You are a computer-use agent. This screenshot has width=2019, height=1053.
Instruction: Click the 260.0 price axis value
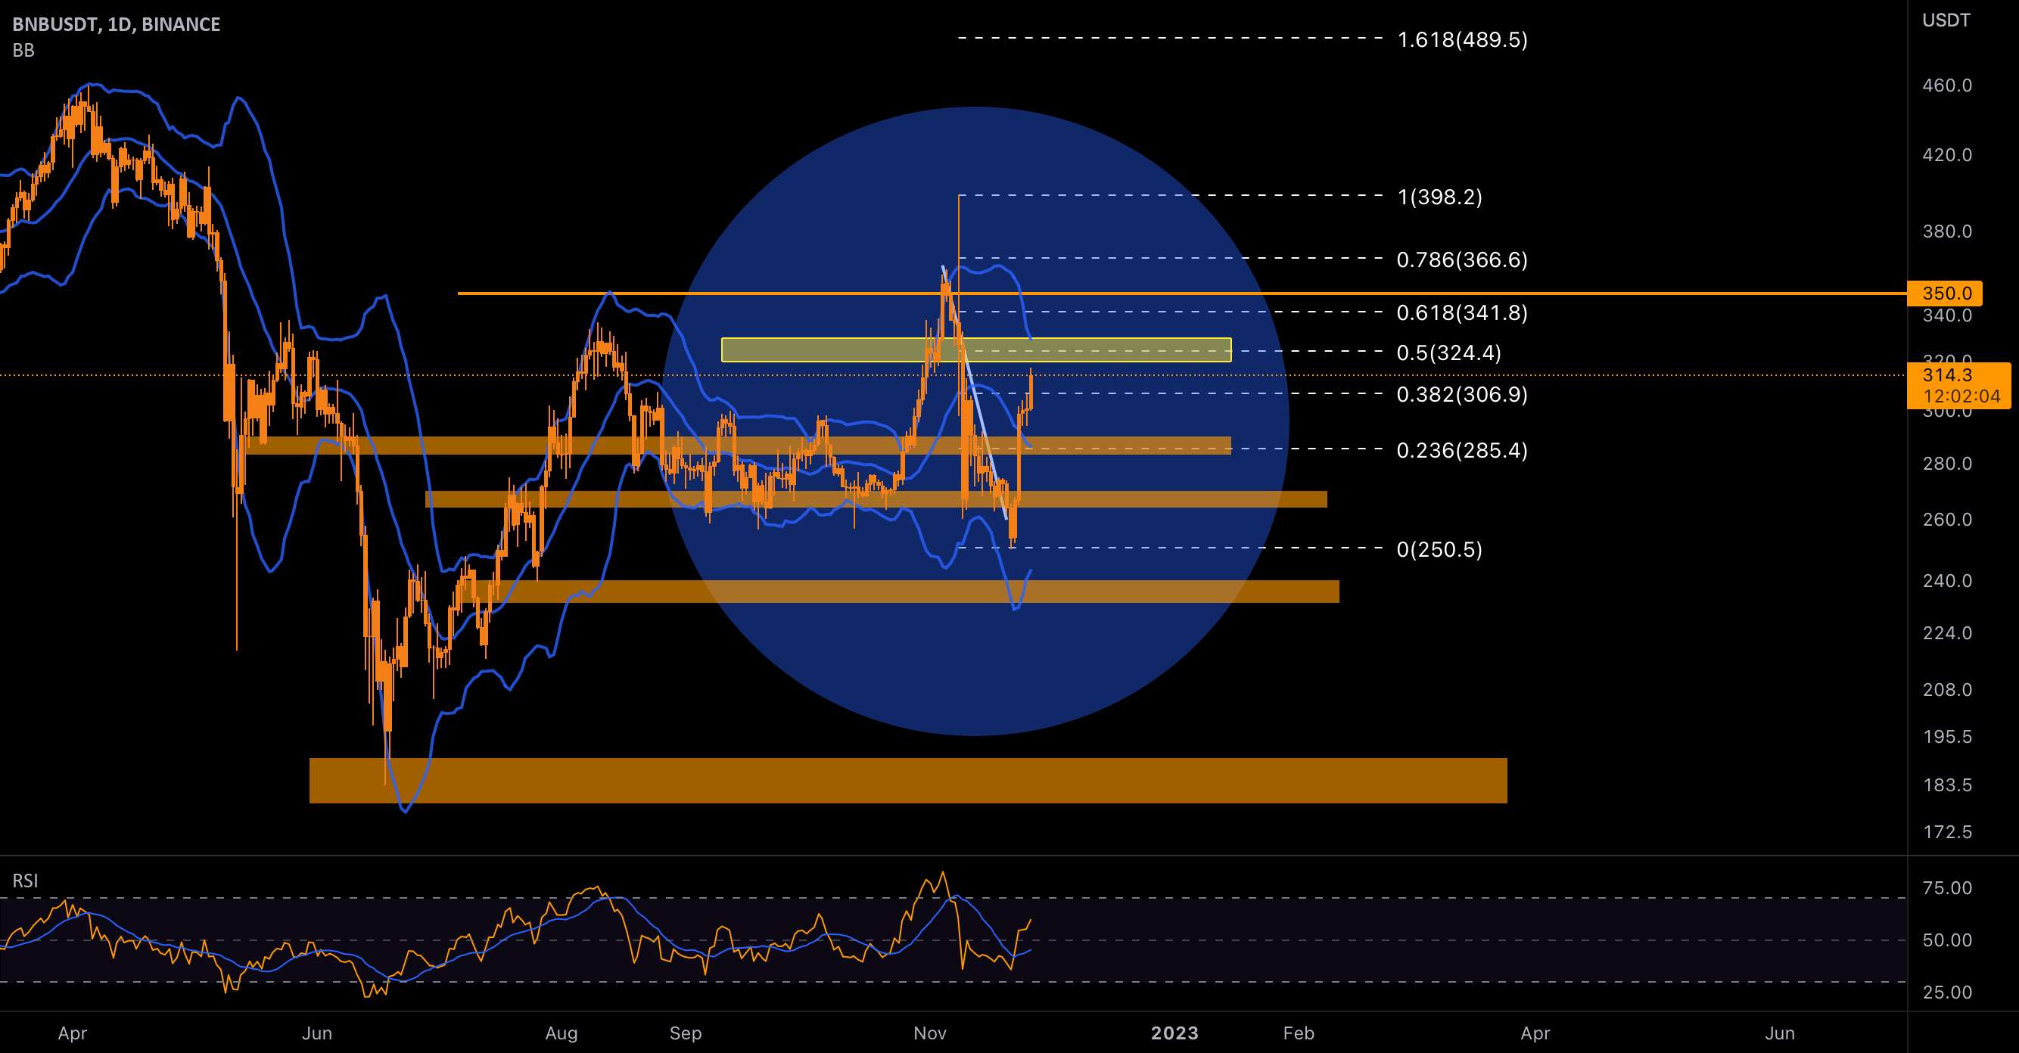pyautogui.click(x=1947, y=520)
